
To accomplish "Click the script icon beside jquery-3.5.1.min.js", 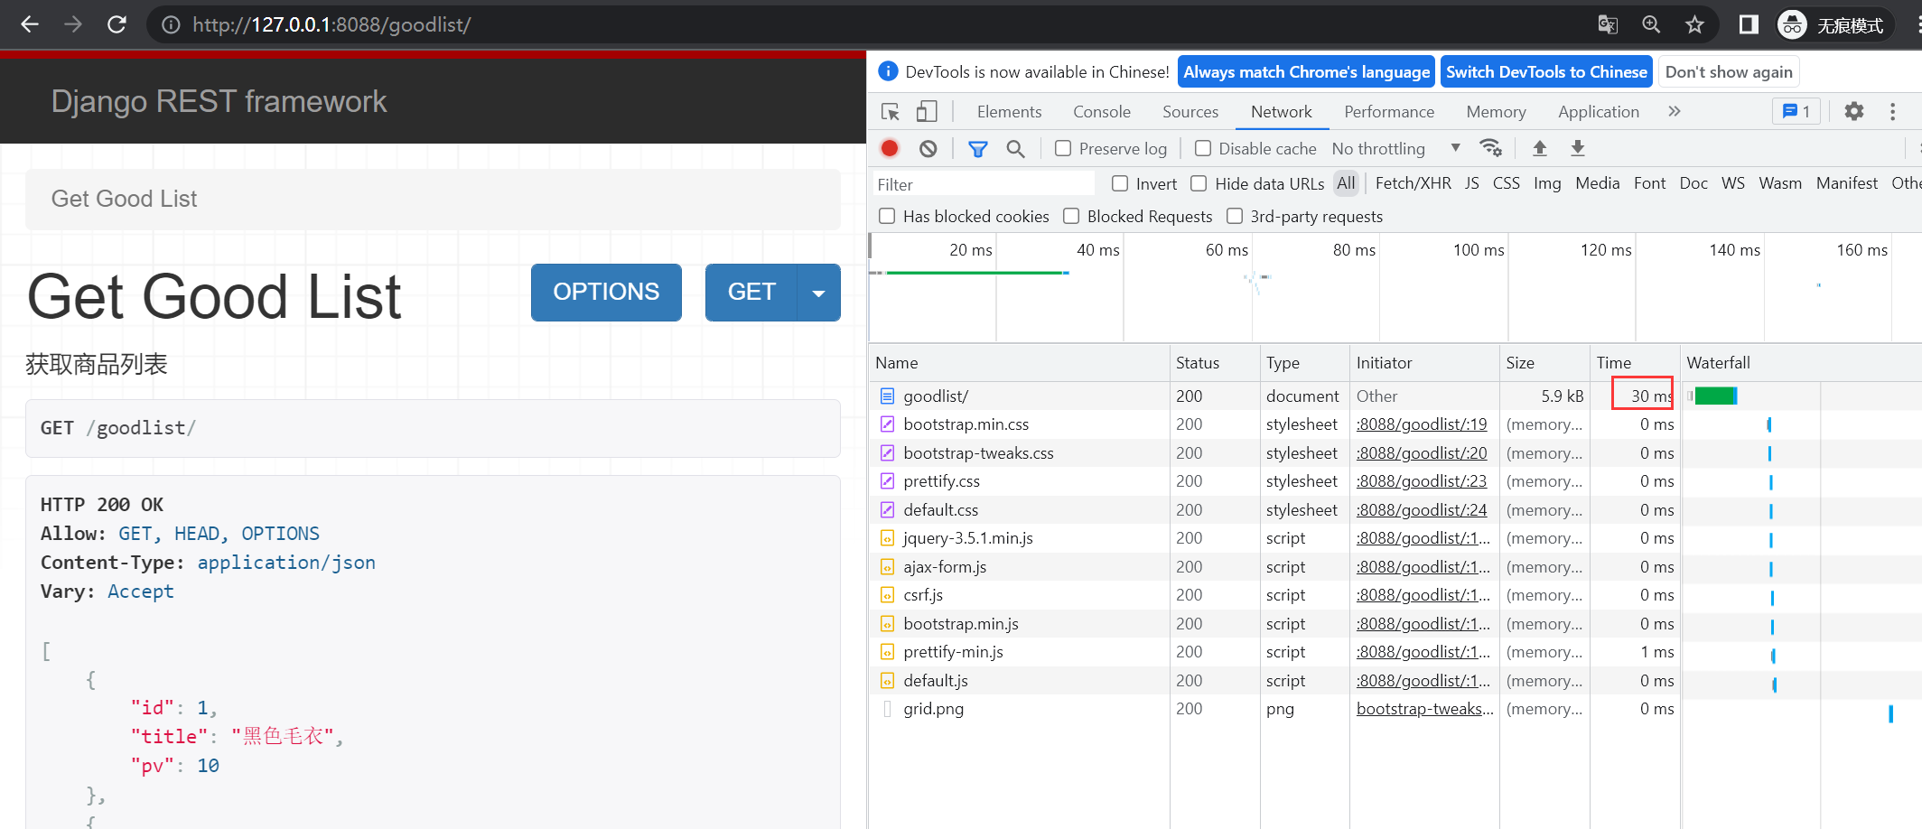I will pos(888,538).
